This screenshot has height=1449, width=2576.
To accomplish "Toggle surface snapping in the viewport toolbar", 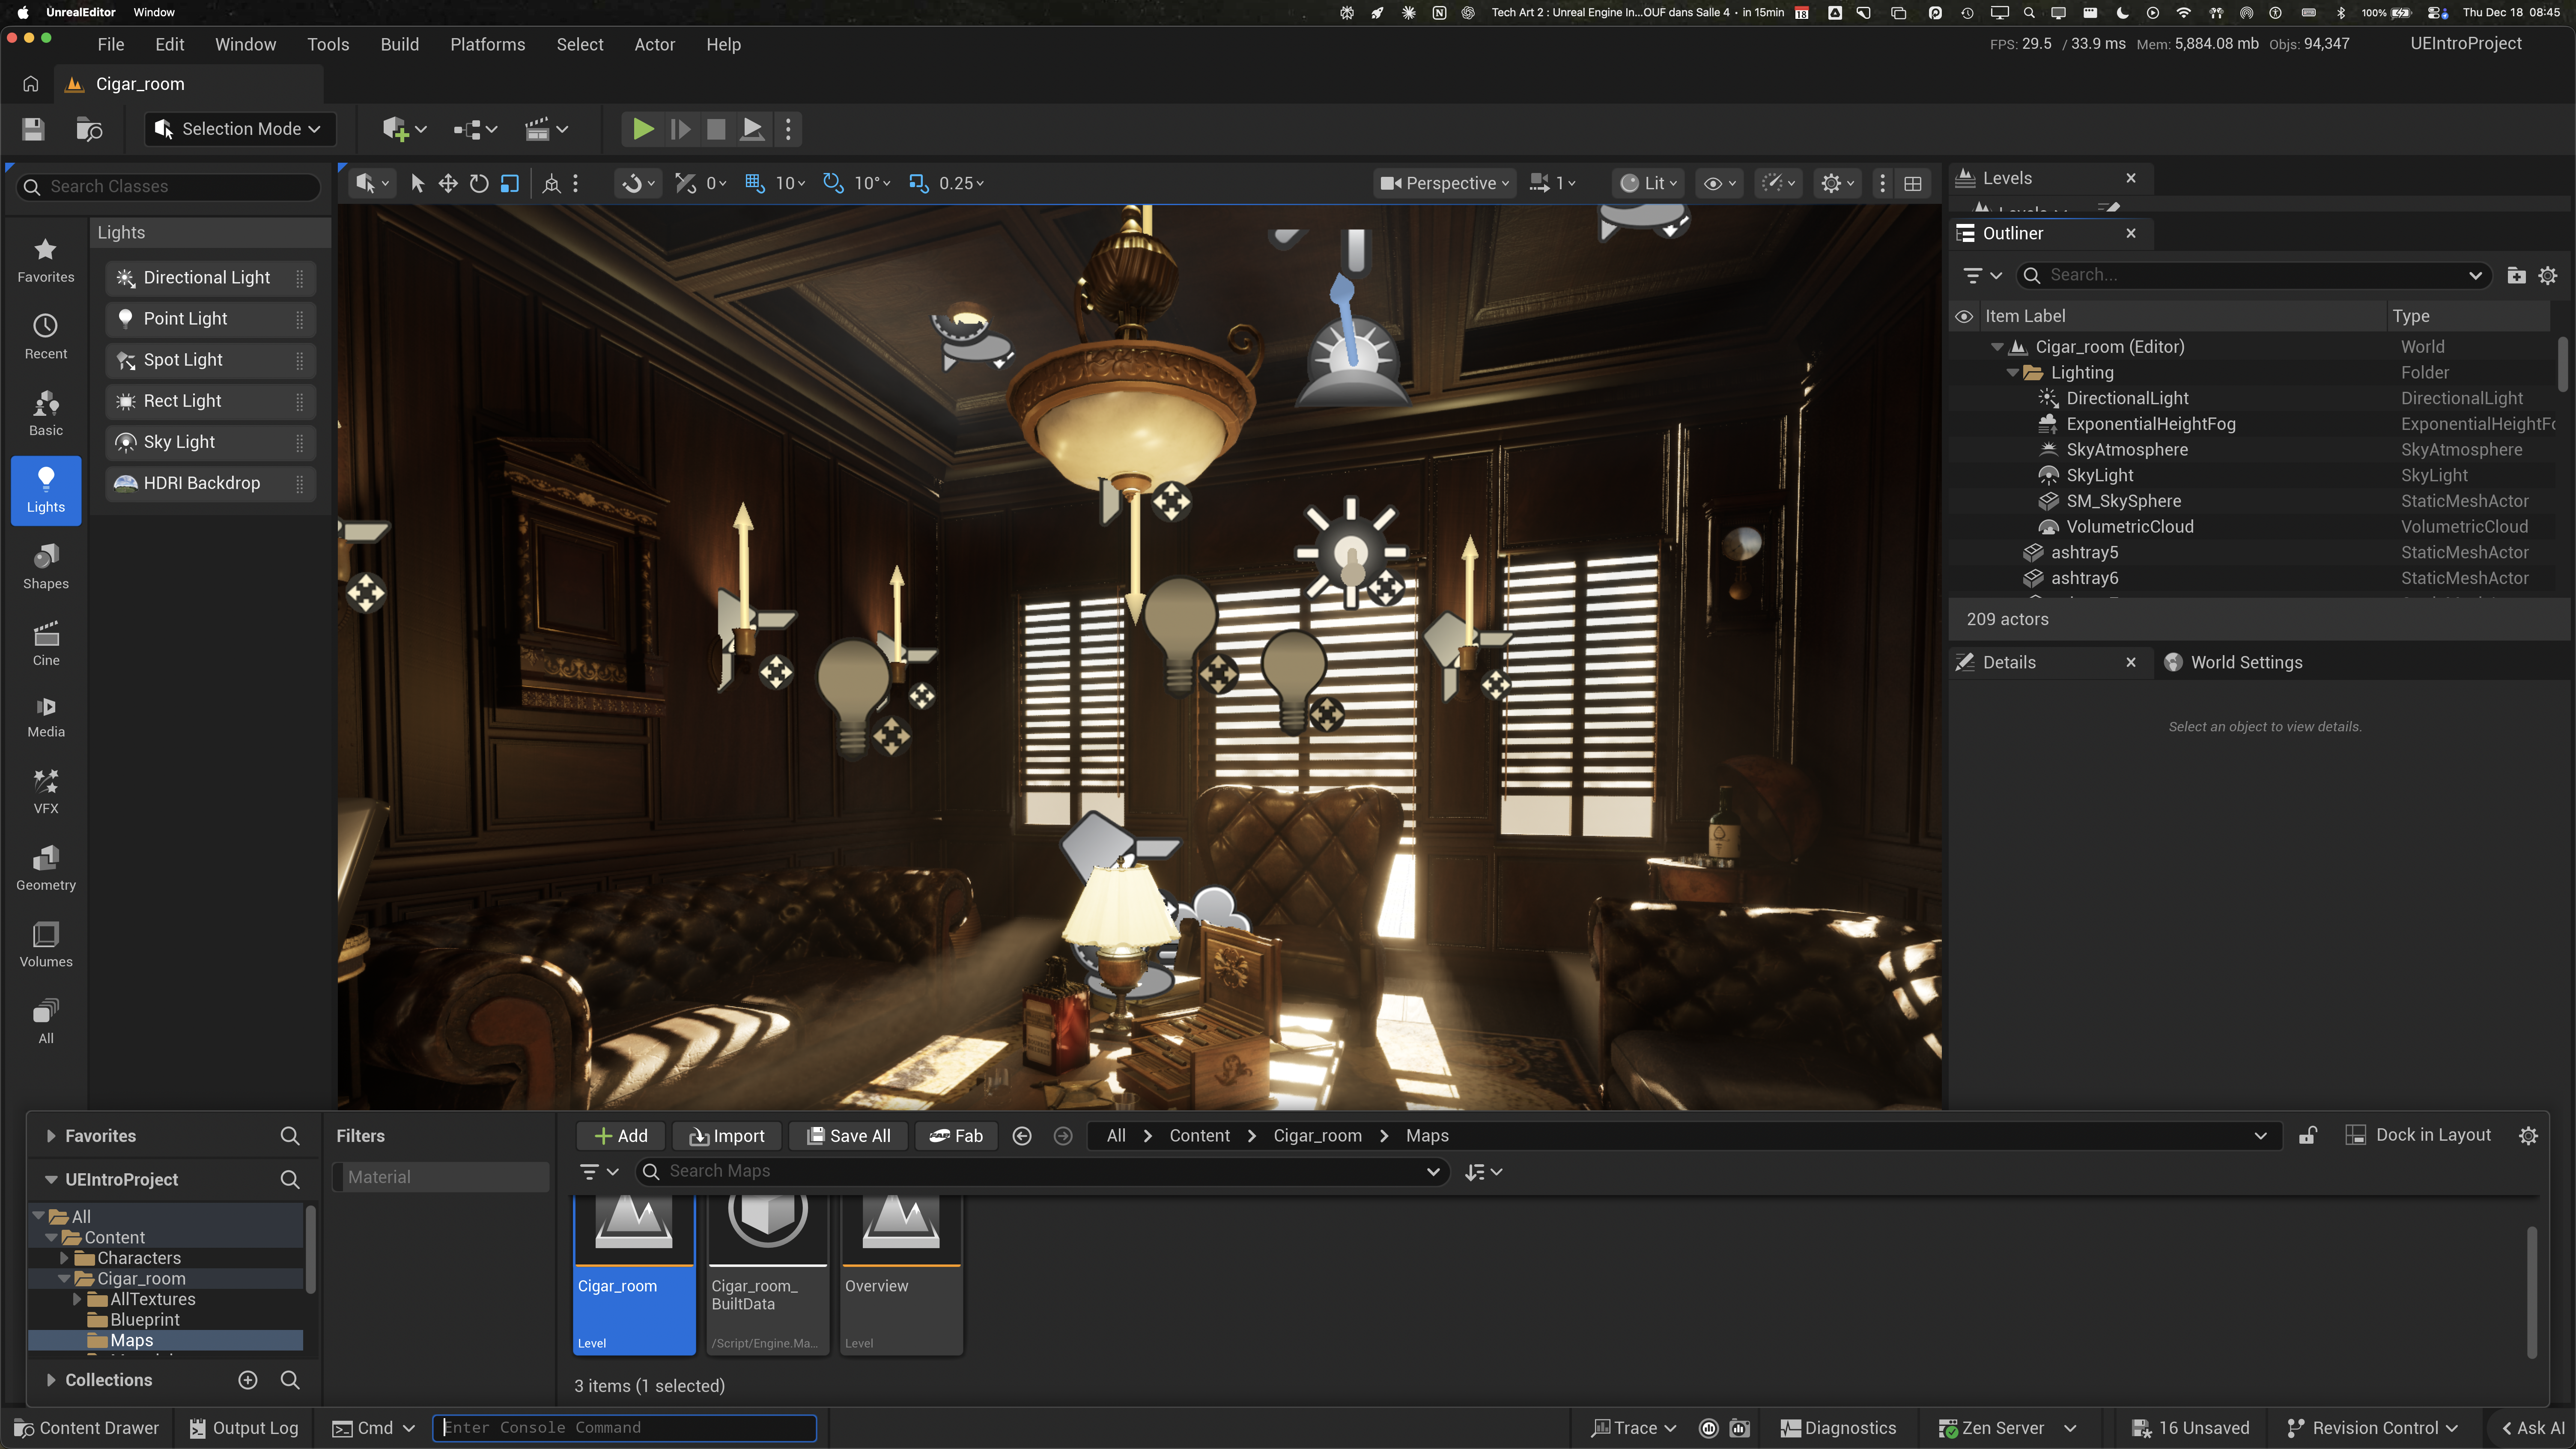I will coord(685,183).
